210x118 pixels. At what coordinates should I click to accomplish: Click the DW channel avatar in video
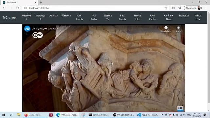(27, 29)
